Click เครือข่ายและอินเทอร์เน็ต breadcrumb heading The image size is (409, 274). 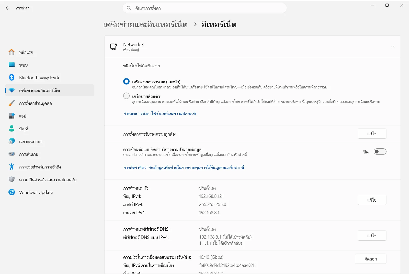click(x=145, y=24)
